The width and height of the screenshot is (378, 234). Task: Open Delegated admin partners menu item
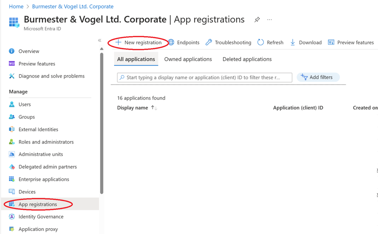[x=48, y=167]
